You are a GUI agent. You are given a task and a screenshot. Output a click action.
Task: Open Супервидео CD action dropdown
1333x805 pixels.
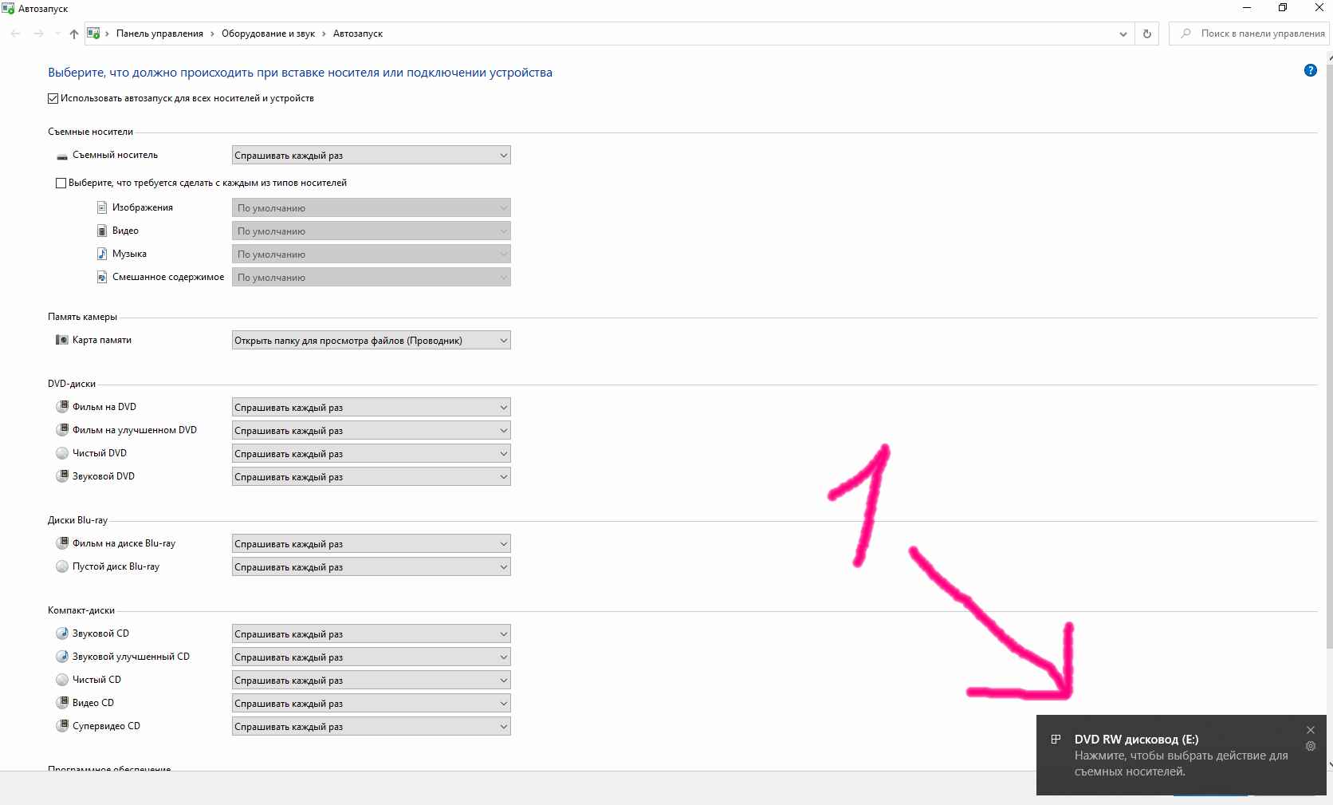pyautogui.click(x=372, y=727)
